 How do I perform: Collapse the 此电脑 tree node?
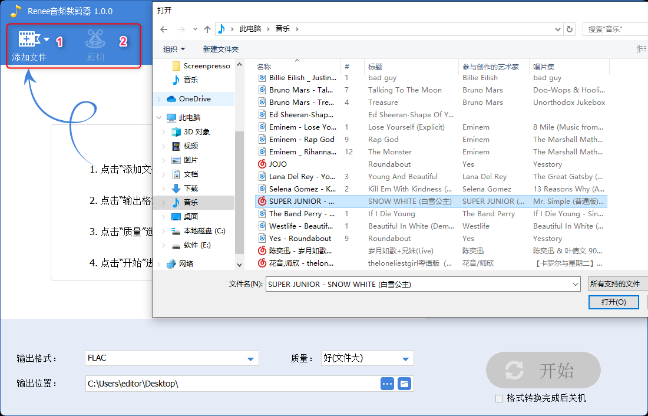pos(159,118)
